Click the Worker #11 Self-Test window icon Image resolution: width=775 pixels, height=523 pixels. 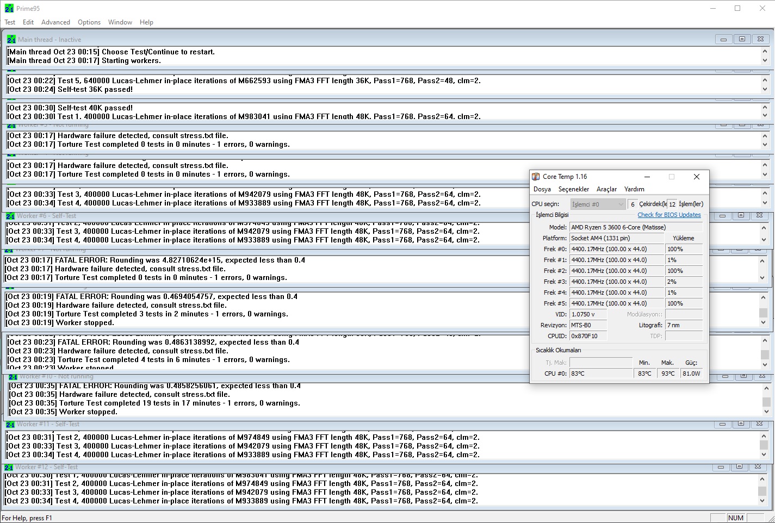coord(10,424)
